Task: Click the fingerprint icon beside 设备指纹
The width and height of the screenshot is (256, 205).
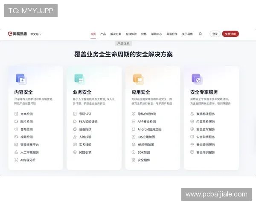Action: (x=75, y=129)
